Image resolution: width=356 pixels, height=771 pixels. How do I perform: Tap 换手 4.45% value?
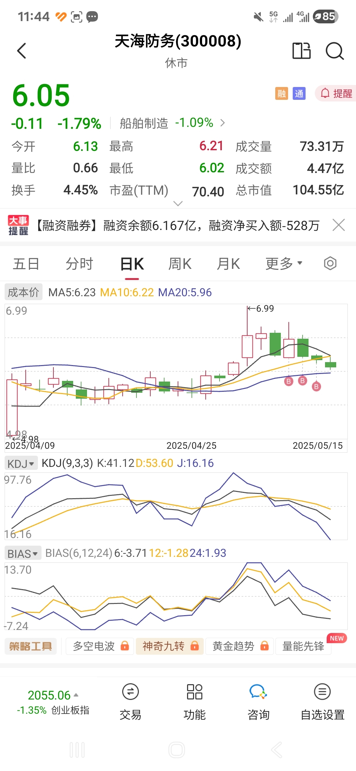coord(80,190)
